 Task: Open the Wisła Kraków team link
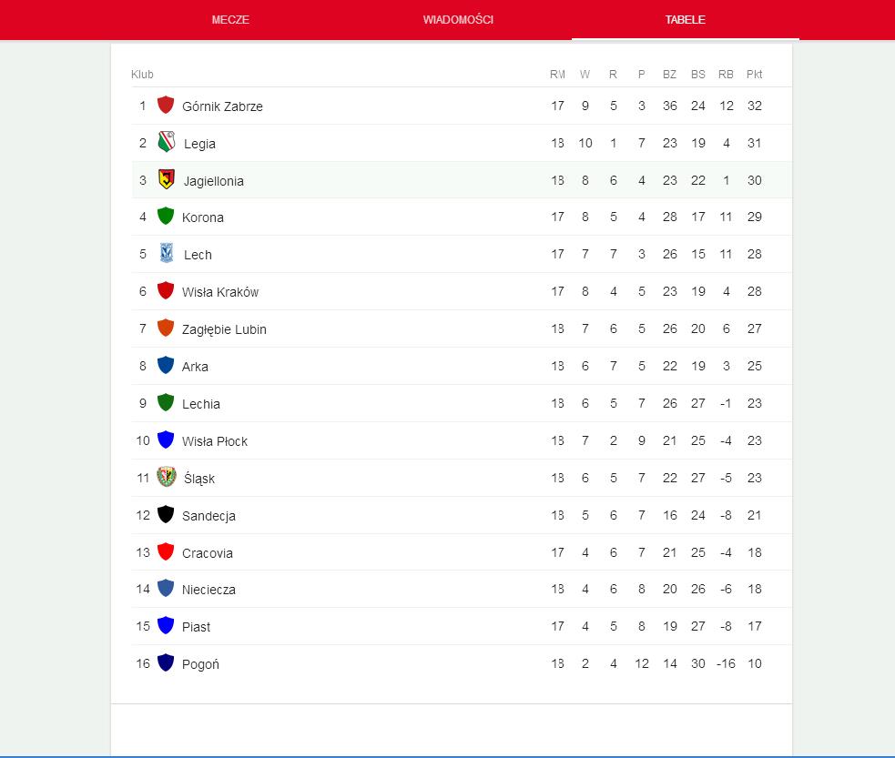pos(220,292)
